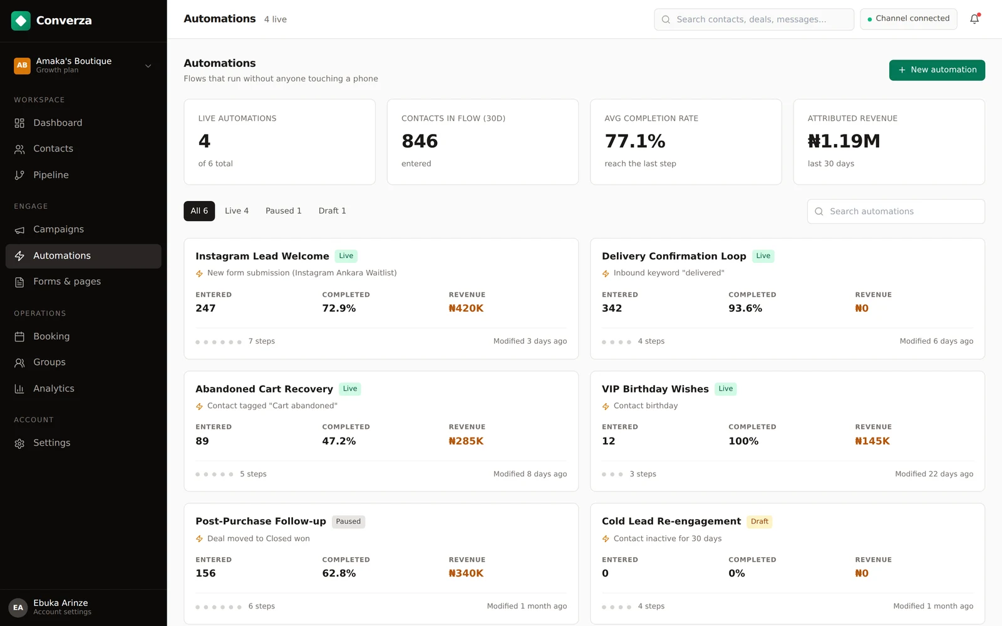
Task: Focus the Search automations field
Action: 896,212
